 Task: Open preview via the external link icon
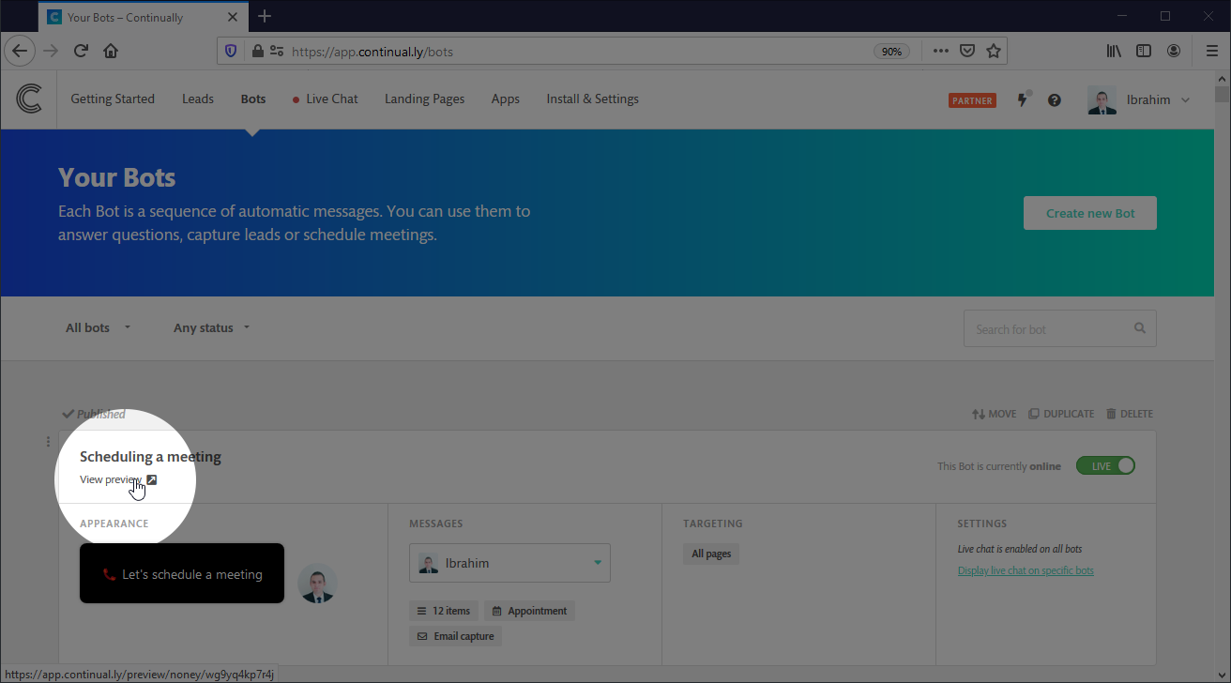click(151, 478)
